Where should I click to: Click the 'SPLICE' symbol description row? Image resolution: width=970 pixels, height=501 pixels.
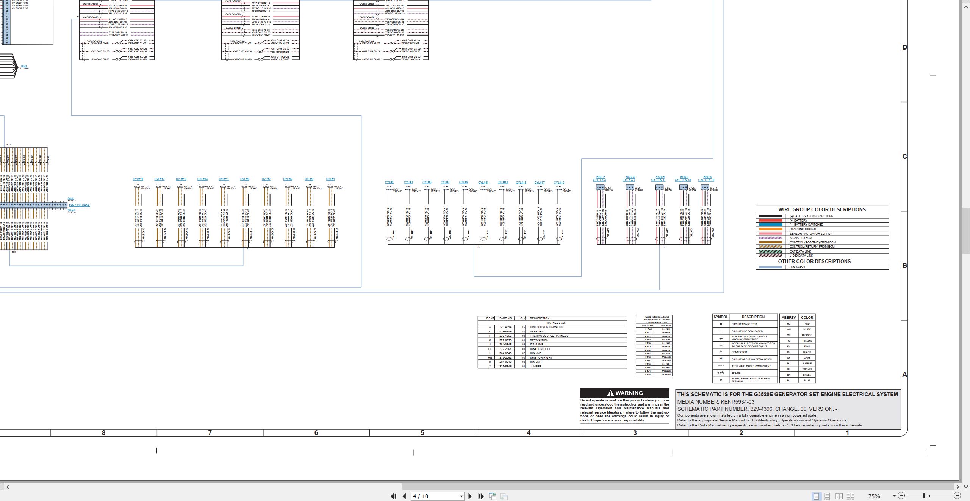745,373
